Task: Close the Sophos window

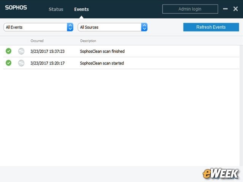Action: (x=235, y=9)
